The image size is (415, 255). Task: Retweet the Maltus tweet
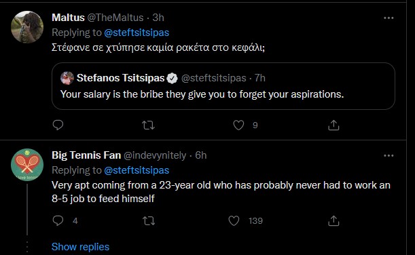[148, 125]
